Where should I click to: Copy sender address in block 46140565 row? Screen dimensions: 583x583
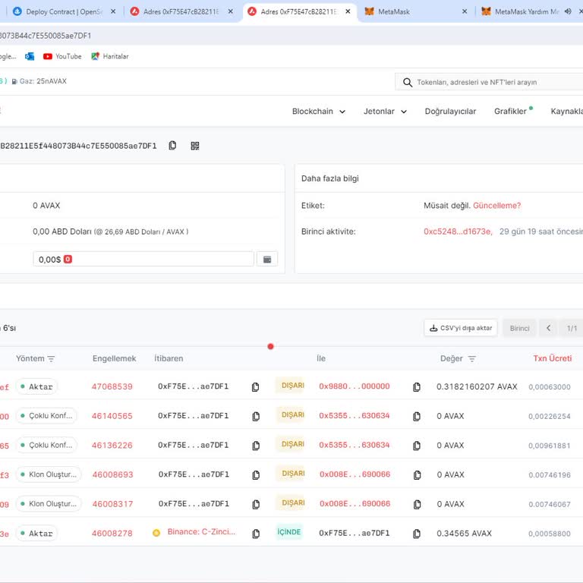[x=256, y=416]
